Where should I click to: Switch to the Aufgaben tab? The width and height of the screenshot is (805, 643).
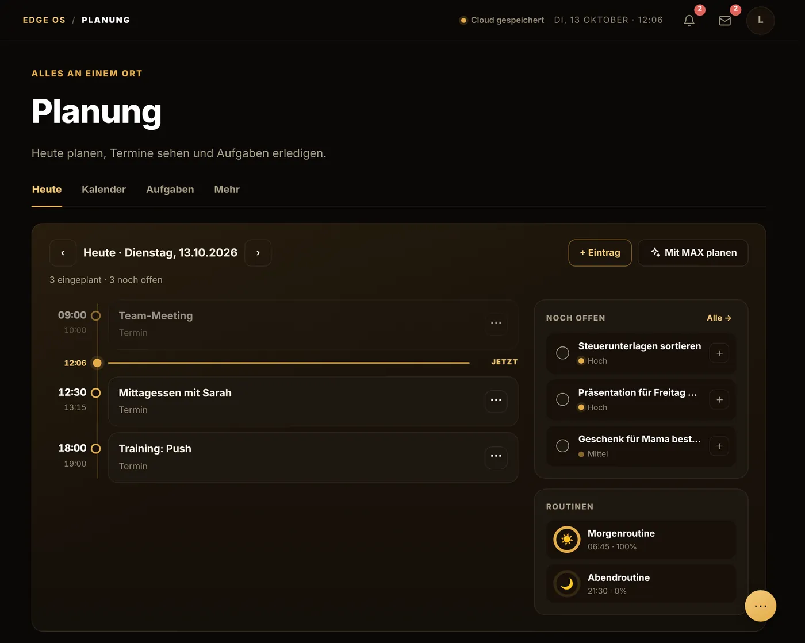click(170, 190)
